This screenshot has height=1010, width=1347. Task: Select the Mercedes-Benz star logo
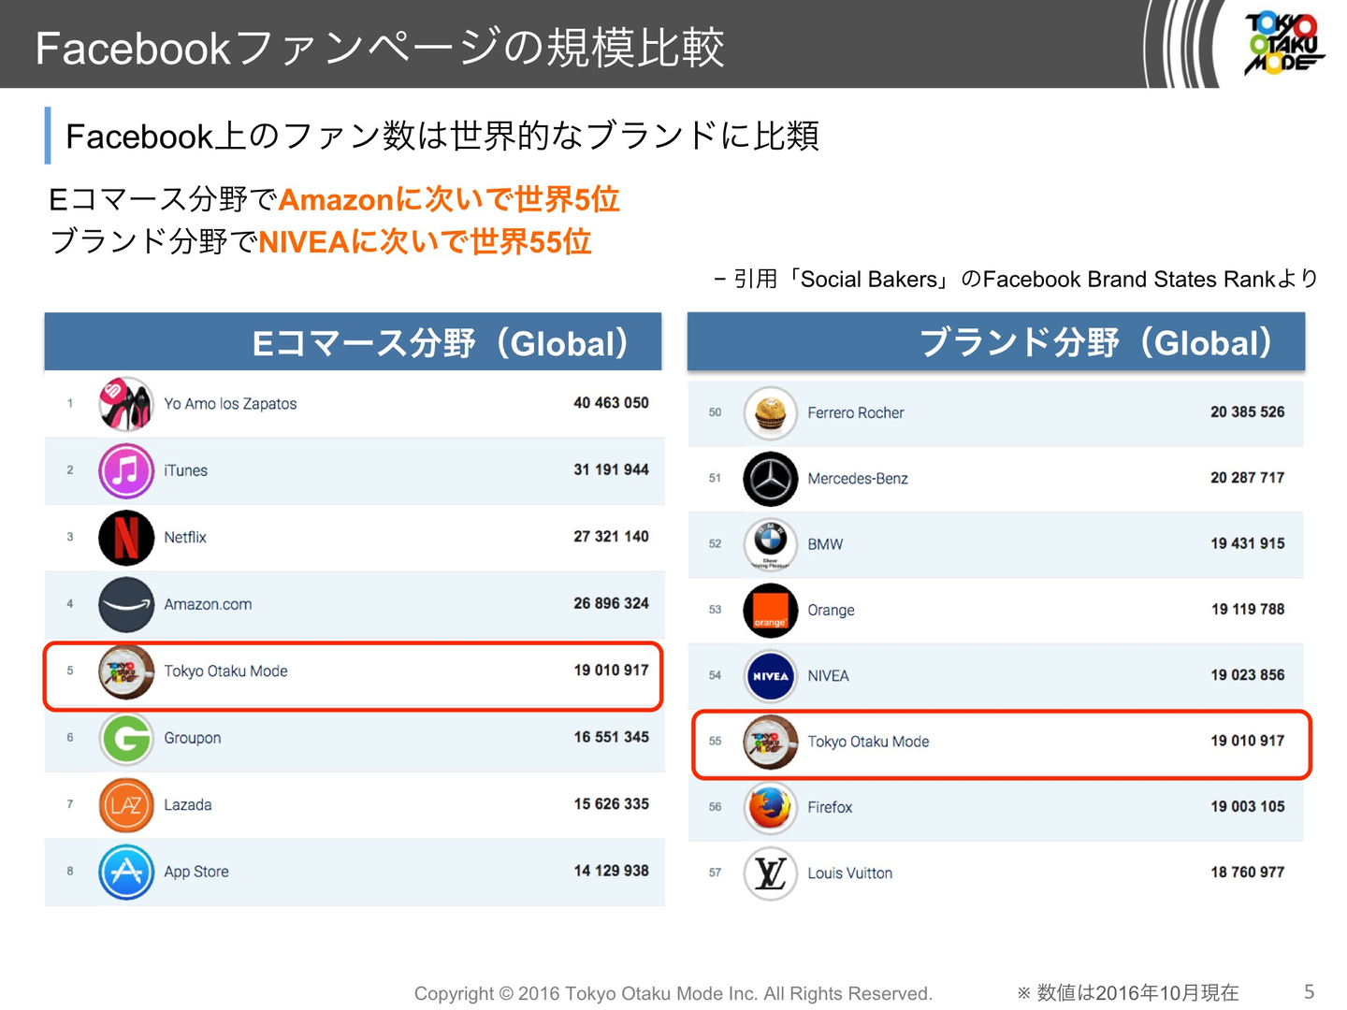tap(770, 479)
